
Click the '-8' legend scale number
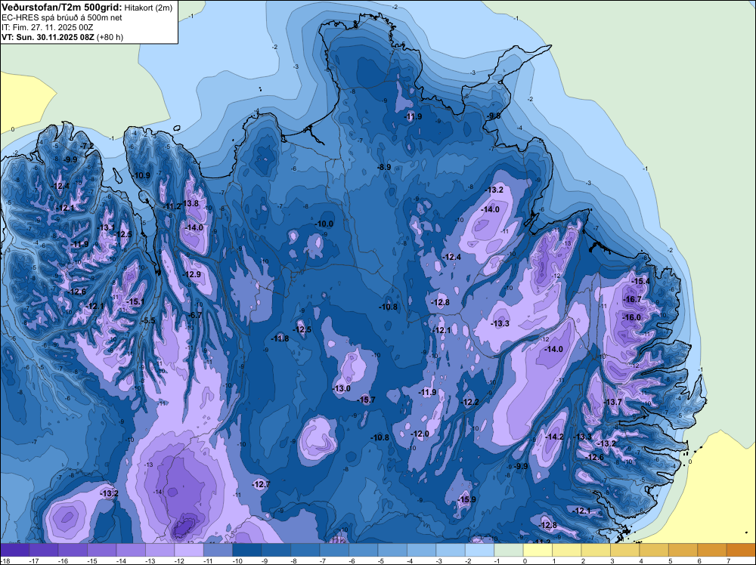[295, 560]
